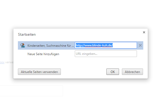Click the "Neue Seite hinzufügen" label
Image resolution: width=158 pixels, height=105 pixels.
pos(43,54)
